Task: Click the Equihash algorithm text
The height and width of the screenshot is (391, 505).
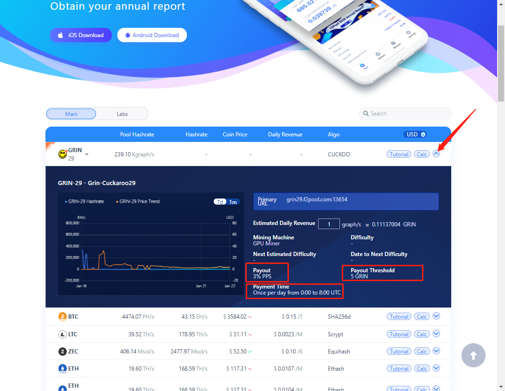Action: point(339,352)
